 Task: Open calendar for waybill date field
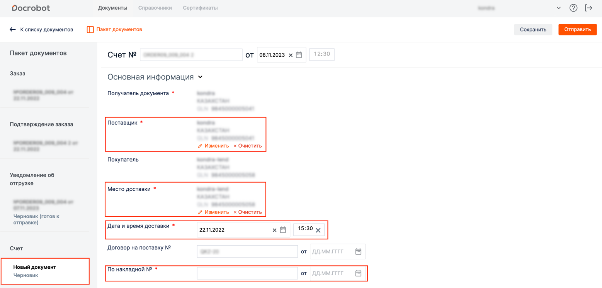click(358, 273)
